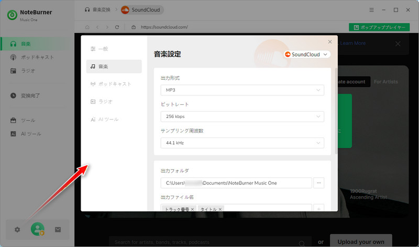Select 一般 tab in settings dialog
The height and width of the screenshot is (247, 419).
[114, 49]
